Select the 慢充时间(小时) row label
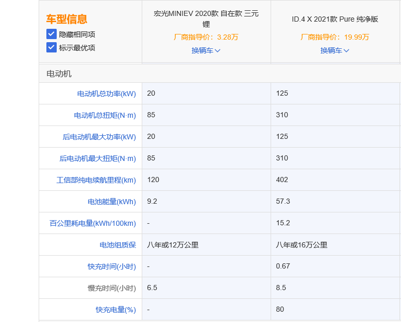This screenshot has width=401, height=322. tap(112, 288)
